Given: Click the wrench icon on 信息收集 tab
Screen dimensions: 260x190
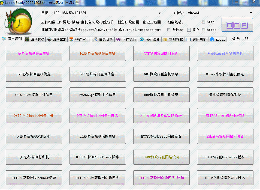Looking at the screenshot, I should click(x=95, y=39).
